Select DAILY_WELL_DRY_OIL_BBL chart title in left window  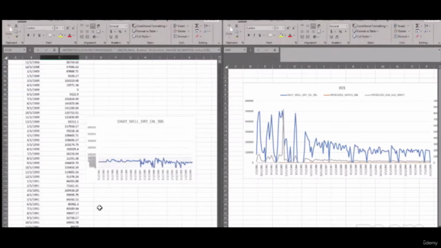pyautogui.click(x=141, y=121)
